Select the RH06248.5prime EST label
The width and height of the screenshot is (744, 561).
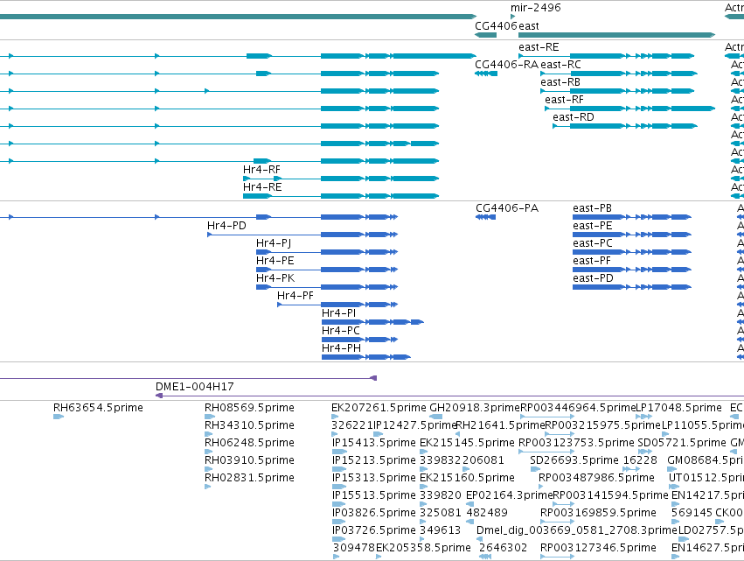[x=249, y=443]
